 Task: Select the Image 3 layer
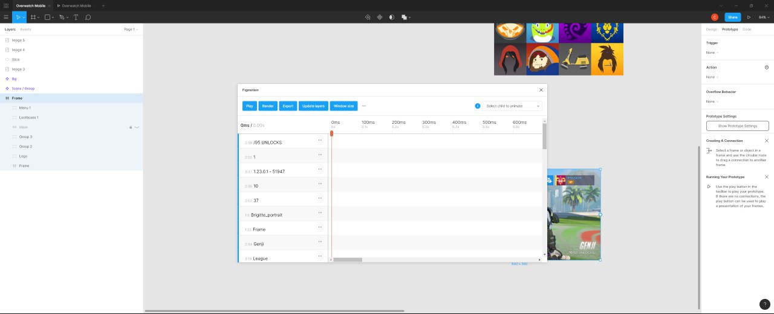[71, 69]
